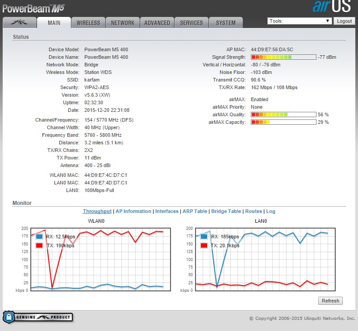Click the WLAN0 throughput graph
The height and width of the screenshot is (331, 358).
coord(101,259)
